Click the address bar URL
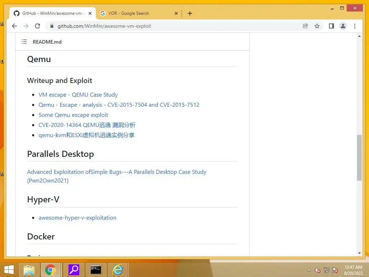The height and width of the screenshot is (277, 369). (x=104, y=26)
